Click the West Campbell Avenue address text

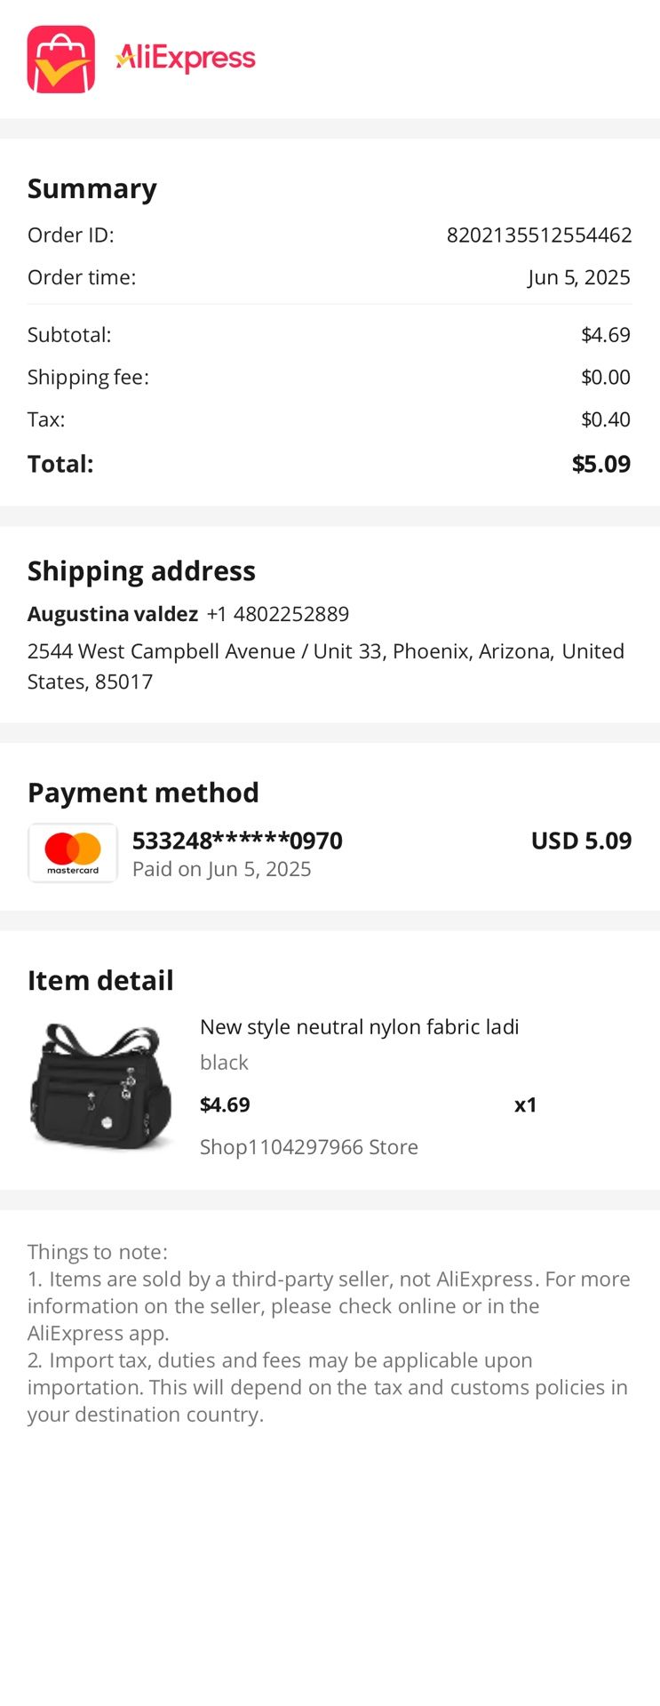[326, 666]
